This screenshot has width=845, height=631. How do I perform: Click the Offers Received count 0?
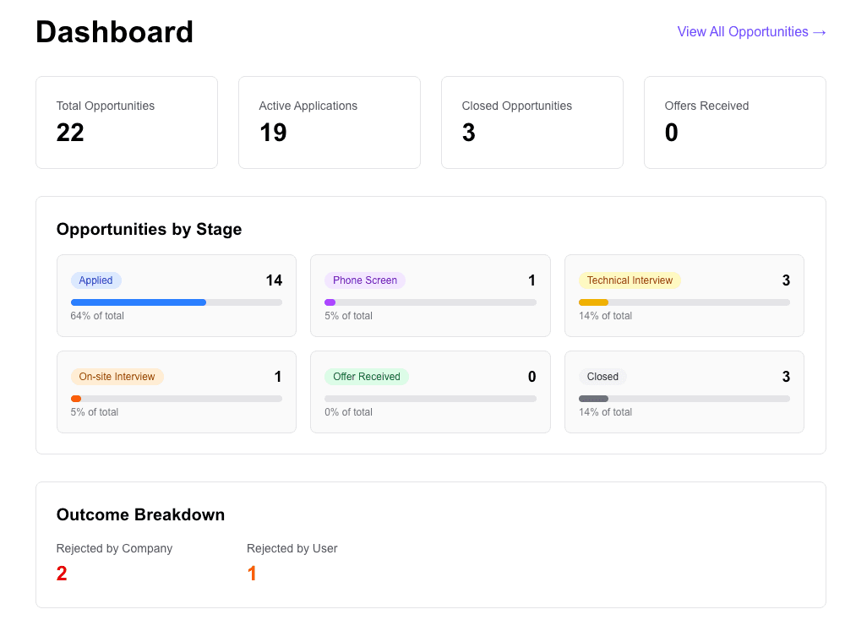[671, 133]
